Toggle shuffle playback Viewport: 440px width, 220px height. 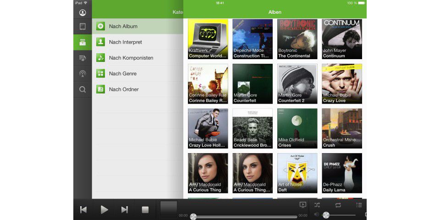317,205
